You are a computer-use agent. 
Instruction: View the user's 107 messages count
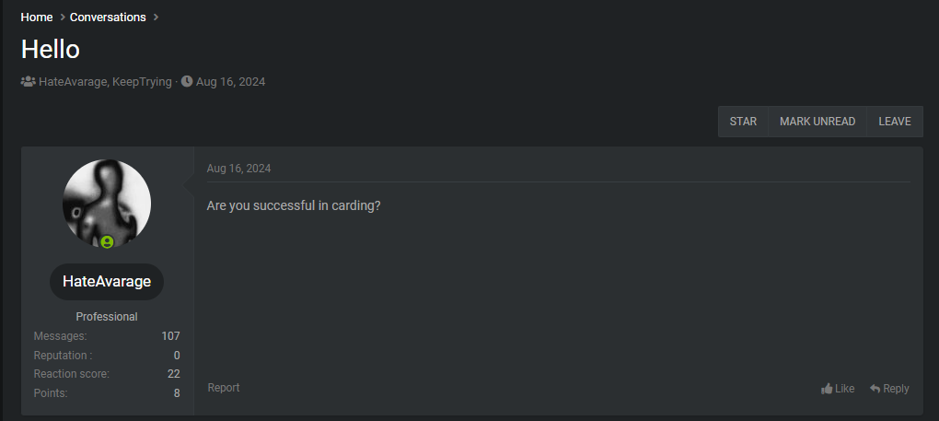click(170, 336)
